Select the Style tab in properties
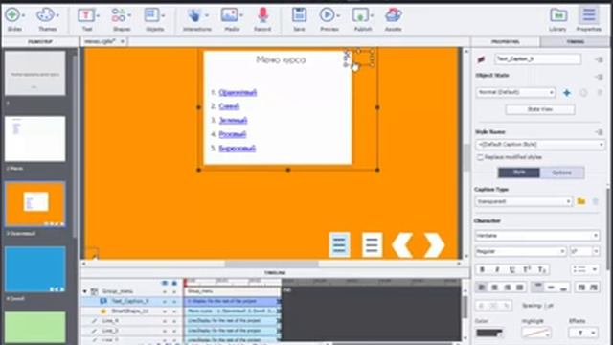Screen dimensions: 613x345 click(519, 172)
